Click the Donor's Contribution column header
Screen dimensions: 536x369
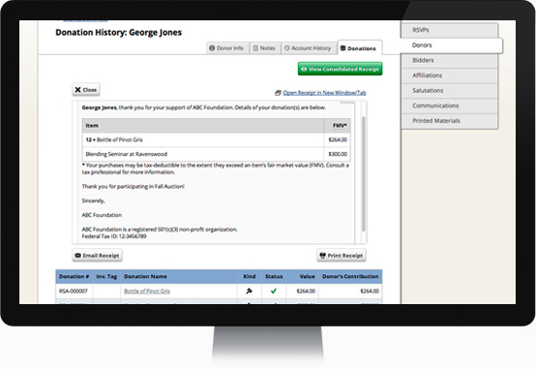tap(350, 276)
